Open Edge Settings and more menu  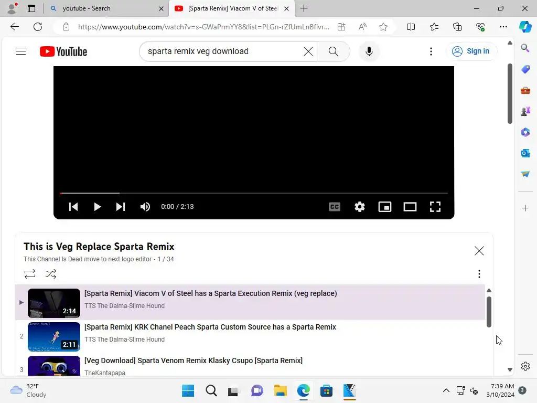(x=503, y=27)
